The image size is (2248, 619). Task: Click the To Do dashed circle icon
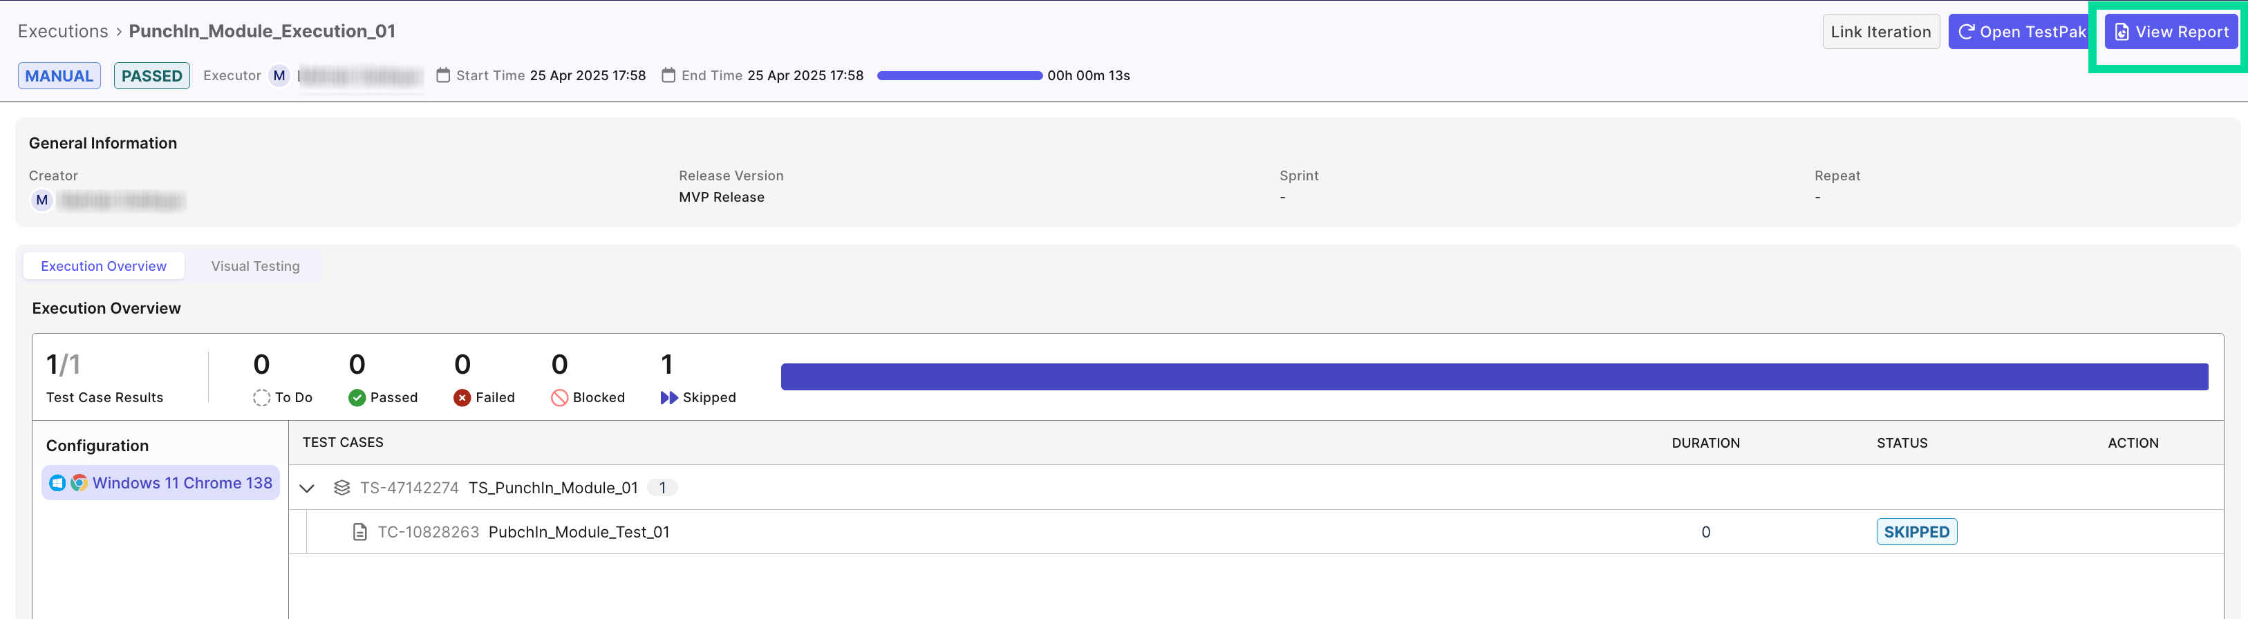click(x=261, y=397)
